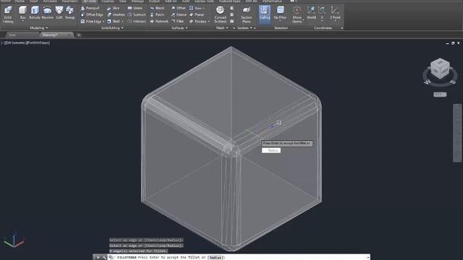Start the Fillet Edge command
Screen dimensions: 463x260
[91, 22]
